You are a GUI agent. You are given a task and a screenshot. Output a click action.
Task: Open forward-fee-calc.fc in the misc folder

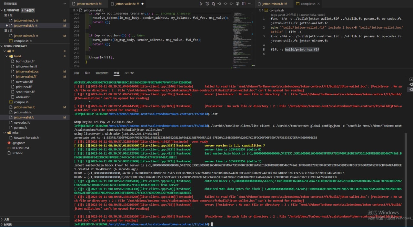(35, 138)
